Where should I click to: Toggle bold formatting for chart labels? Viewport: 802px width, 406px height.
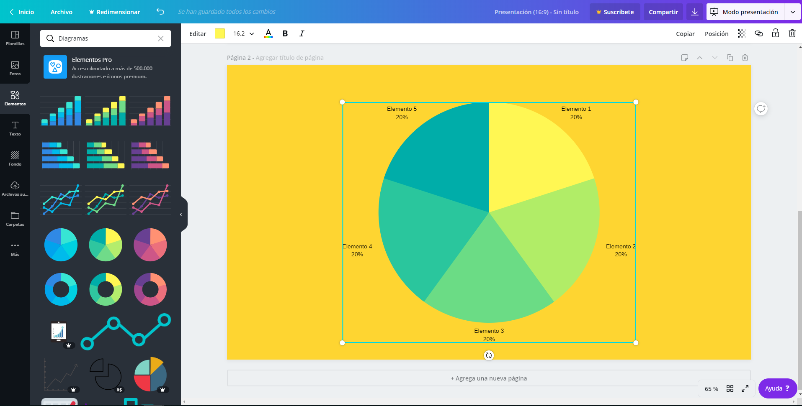click(285, 33)
